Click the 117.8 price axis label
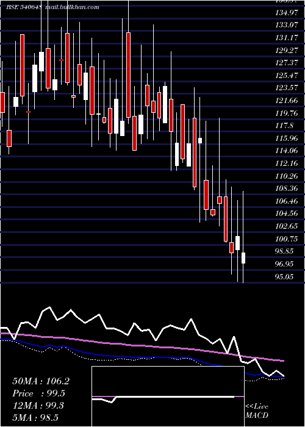The image size is (305, 427). pos(284,126)
